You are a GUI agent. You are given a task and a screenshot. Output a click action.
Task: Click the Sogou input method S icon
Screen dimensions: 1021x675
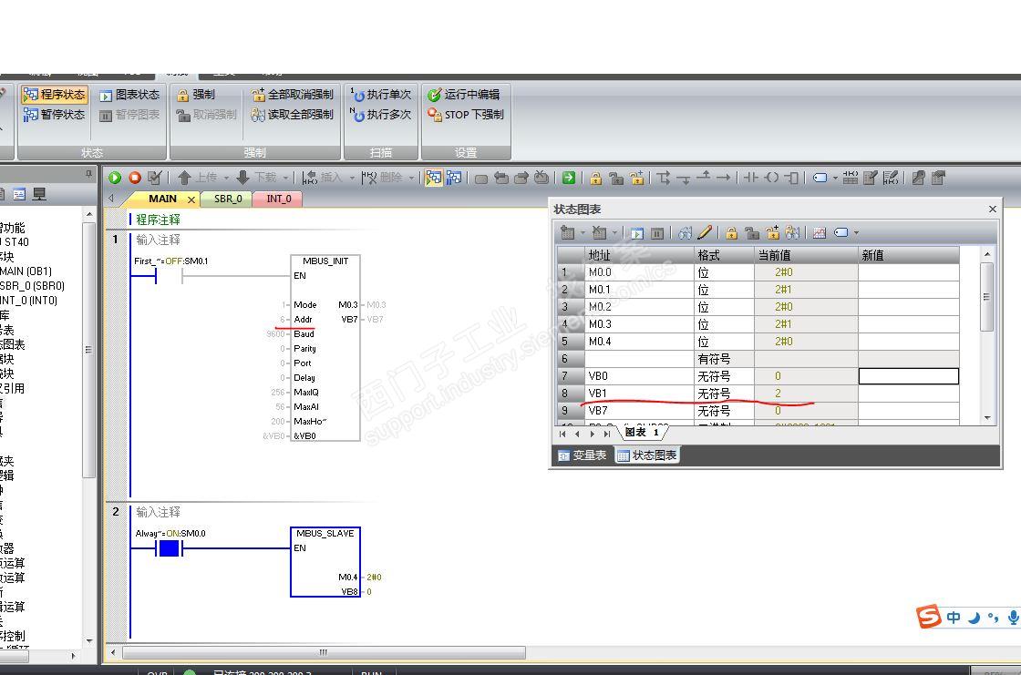pos(929,617)
